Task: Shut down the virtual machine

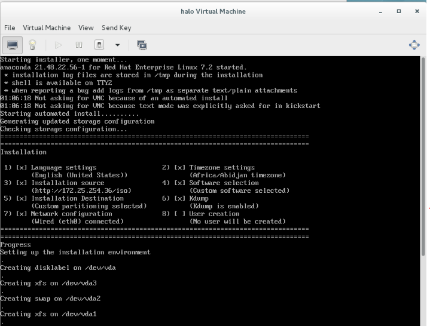Action: coord(99,45)
